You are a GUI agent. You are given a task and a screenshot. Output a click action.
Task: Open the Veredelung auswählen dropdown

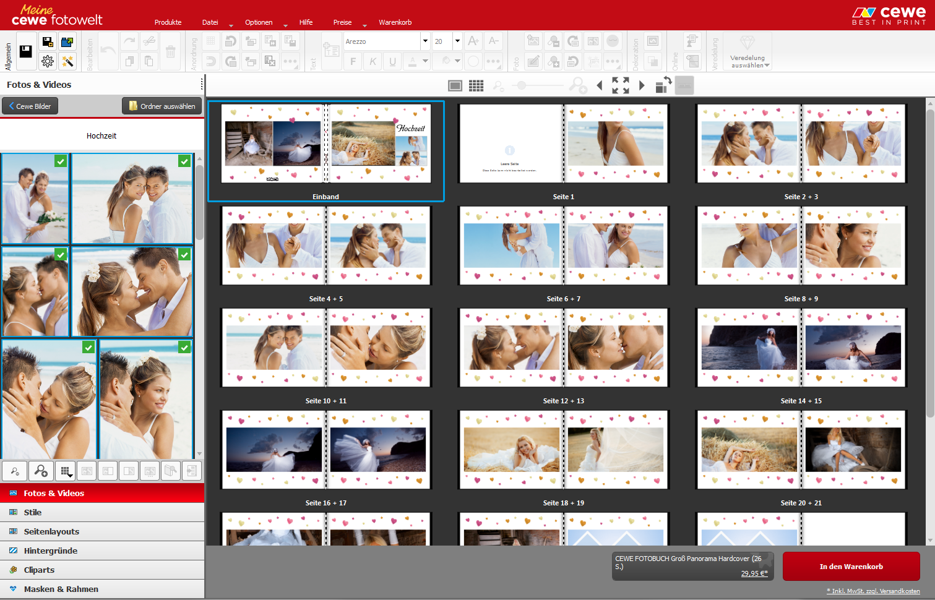(x=749, y=61)
